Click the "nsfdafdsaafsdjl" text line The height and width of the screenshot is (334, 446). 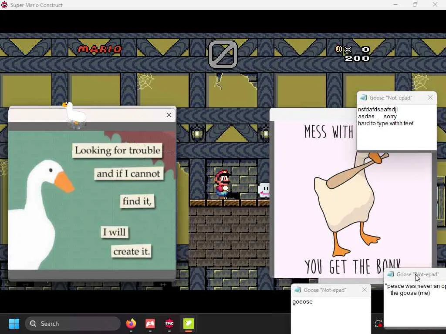click(x=378, y=109)
